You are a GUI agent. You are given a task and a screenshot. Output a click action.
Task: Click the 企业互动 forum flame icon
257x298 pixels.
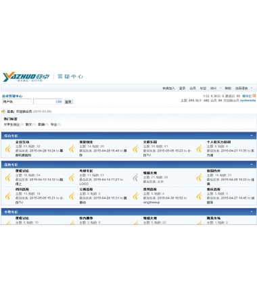pos(8,149)
